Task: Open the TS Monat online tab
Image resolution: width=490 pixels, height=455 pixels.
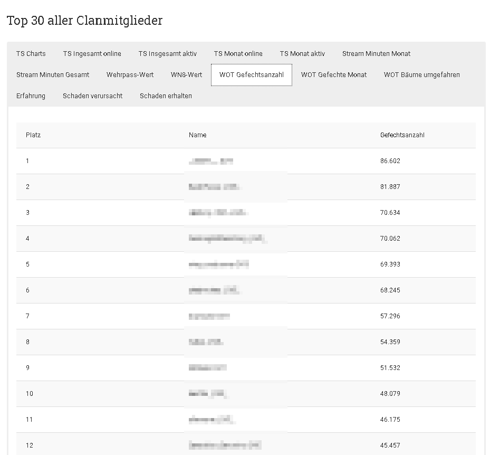Action: click(238, 54)
